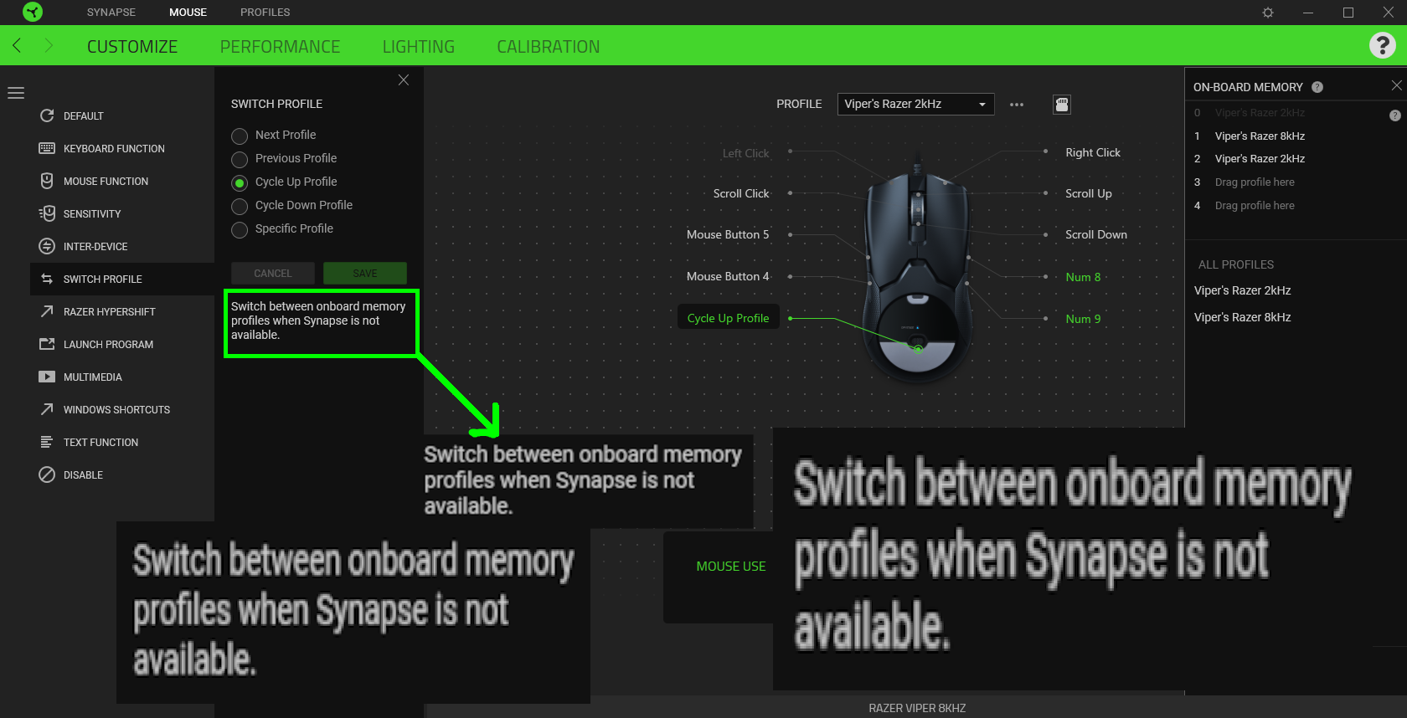
Task: Select Switch Profile category
Action: pos(122,279)
